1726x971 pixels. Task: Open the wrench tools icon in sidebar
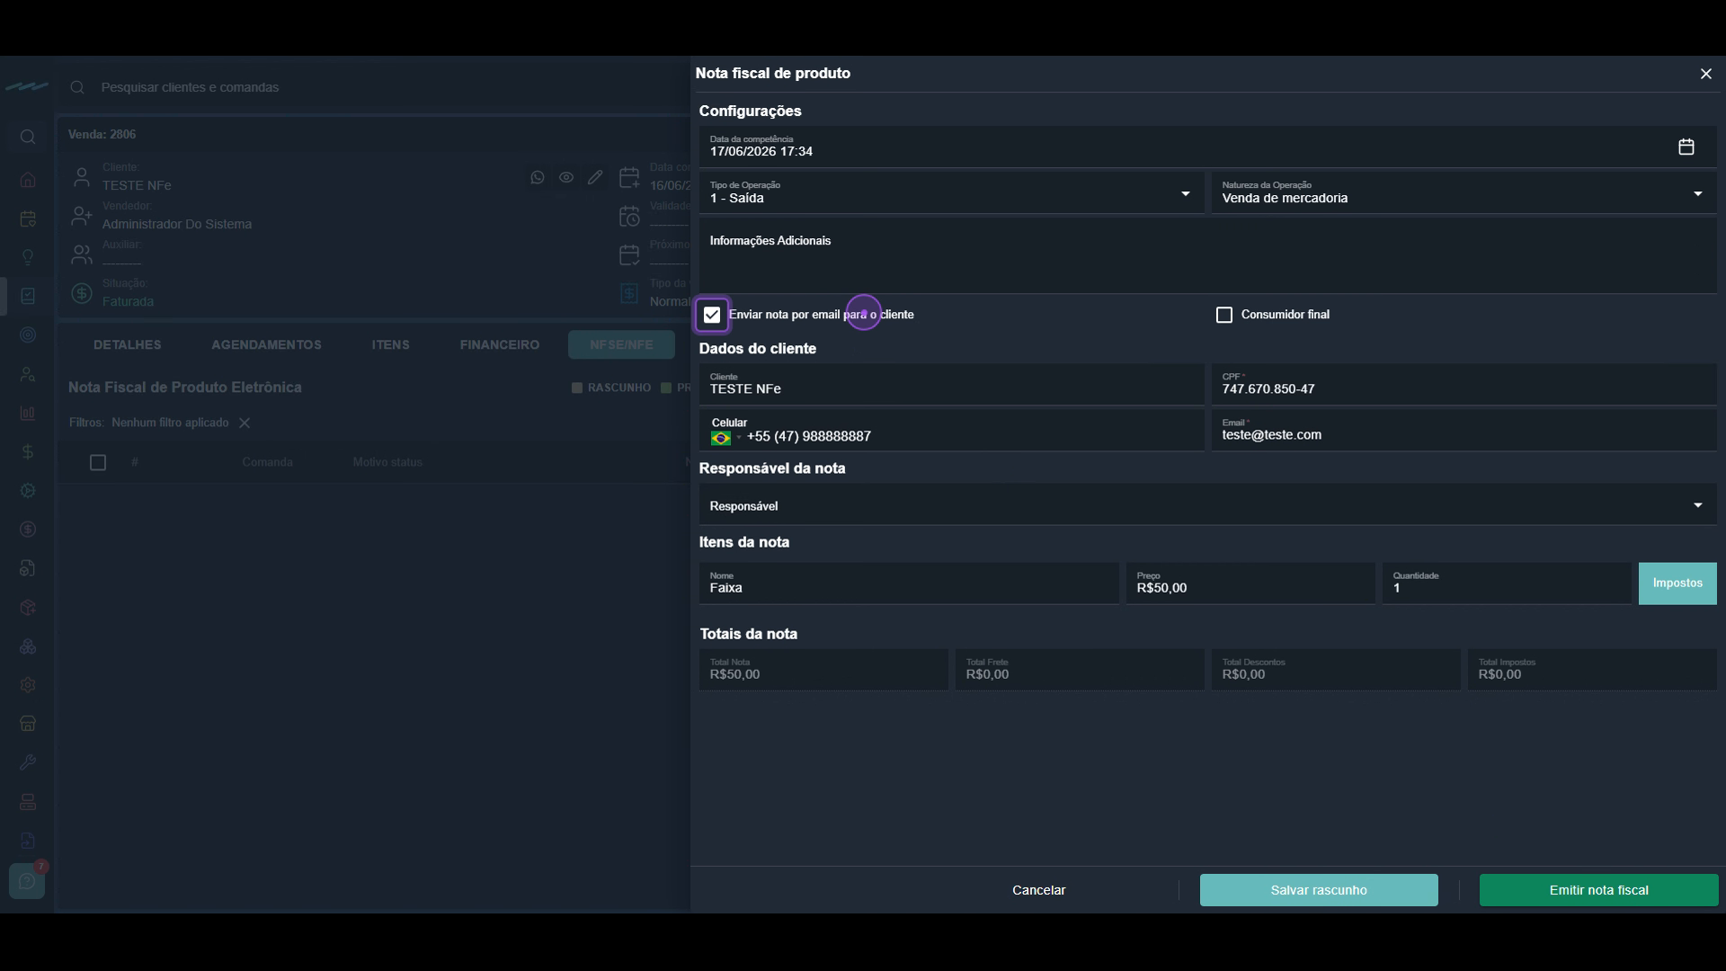(28, 762)
